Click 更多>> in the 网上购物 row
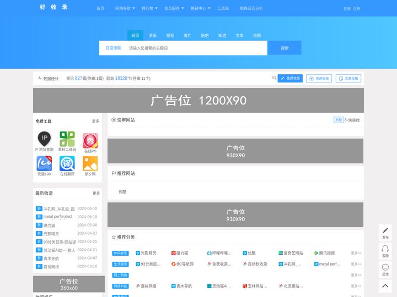The width and height of the screenshot is (397, 297). point(356,275)
